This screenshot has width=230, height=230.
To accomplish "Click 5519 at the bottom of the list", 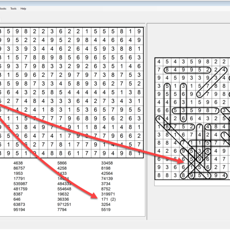I will click(106, 210).
